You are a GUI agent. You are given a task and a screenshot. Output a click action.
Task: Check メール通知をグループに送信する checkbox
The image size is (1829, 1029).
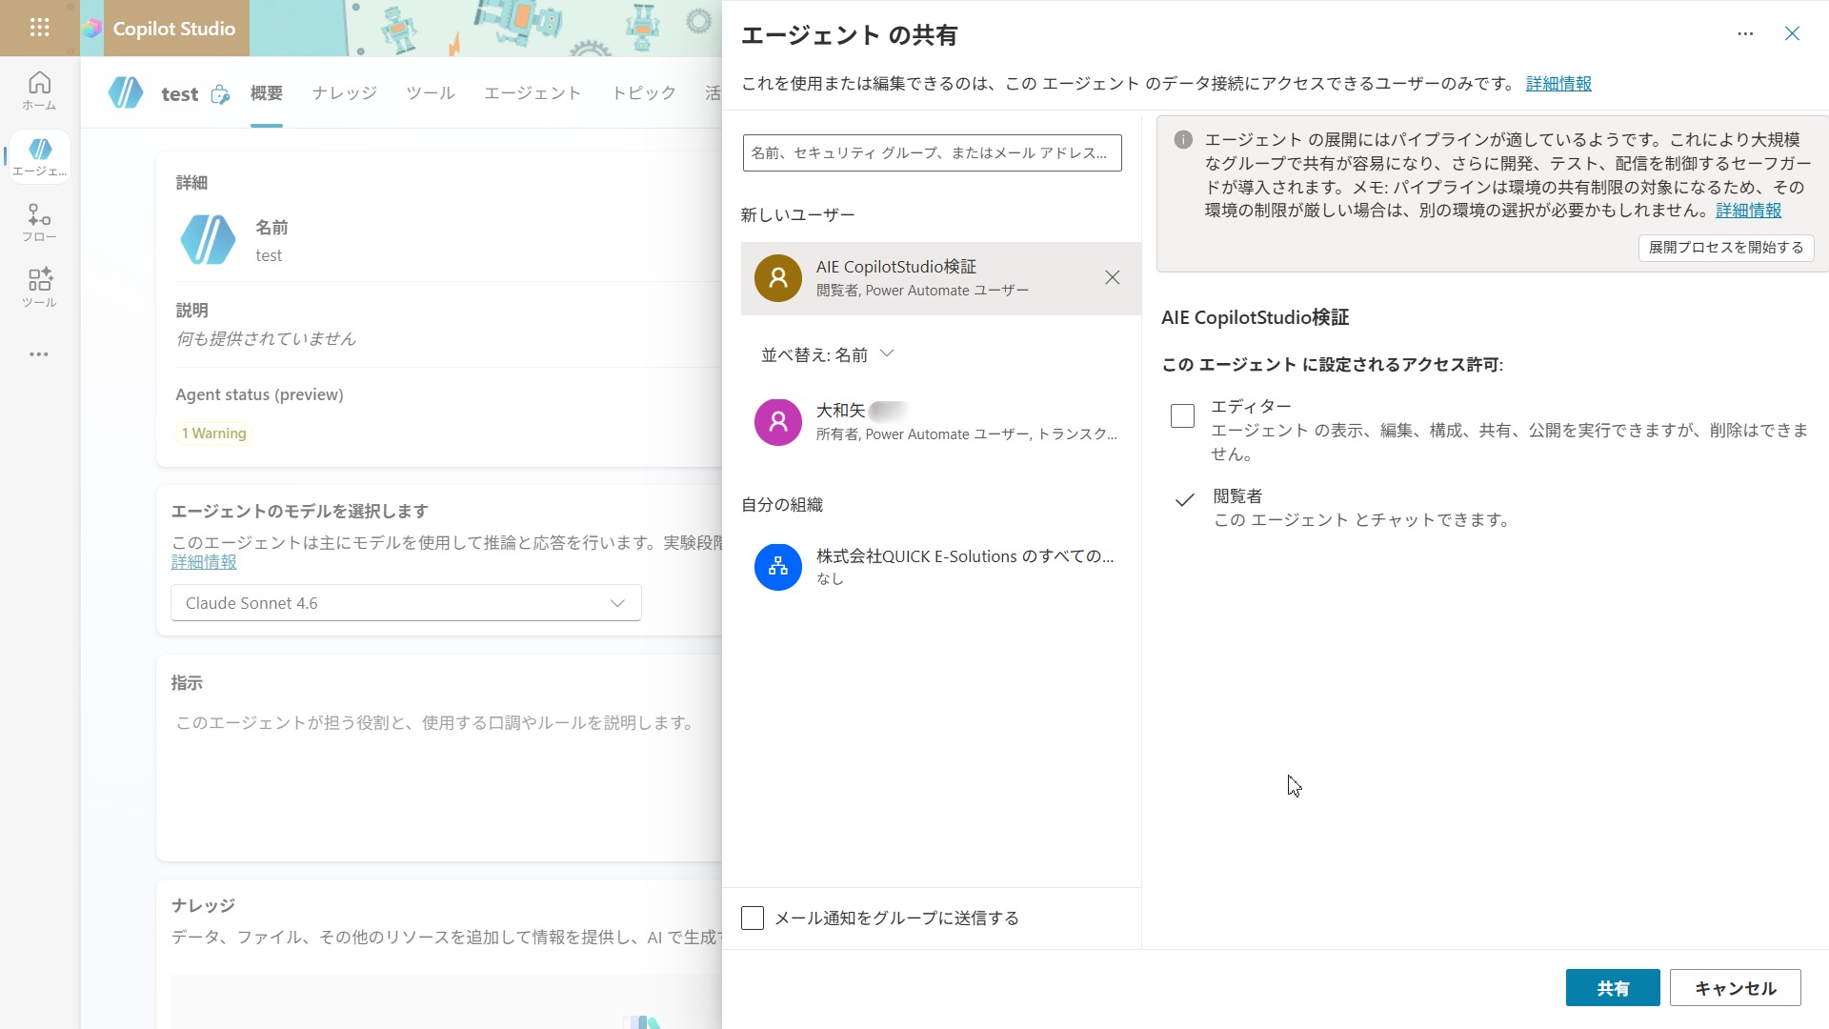pyautogui.click(x=753, y=918)
